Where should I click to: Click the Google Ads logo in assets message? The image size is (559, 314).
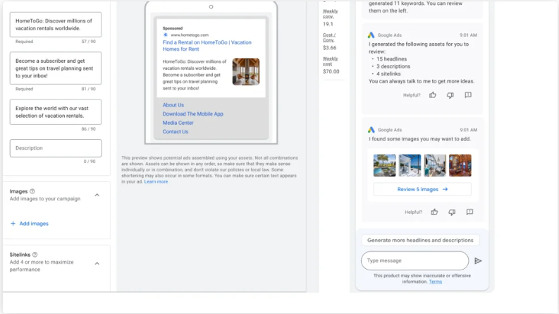pos(371,35)
